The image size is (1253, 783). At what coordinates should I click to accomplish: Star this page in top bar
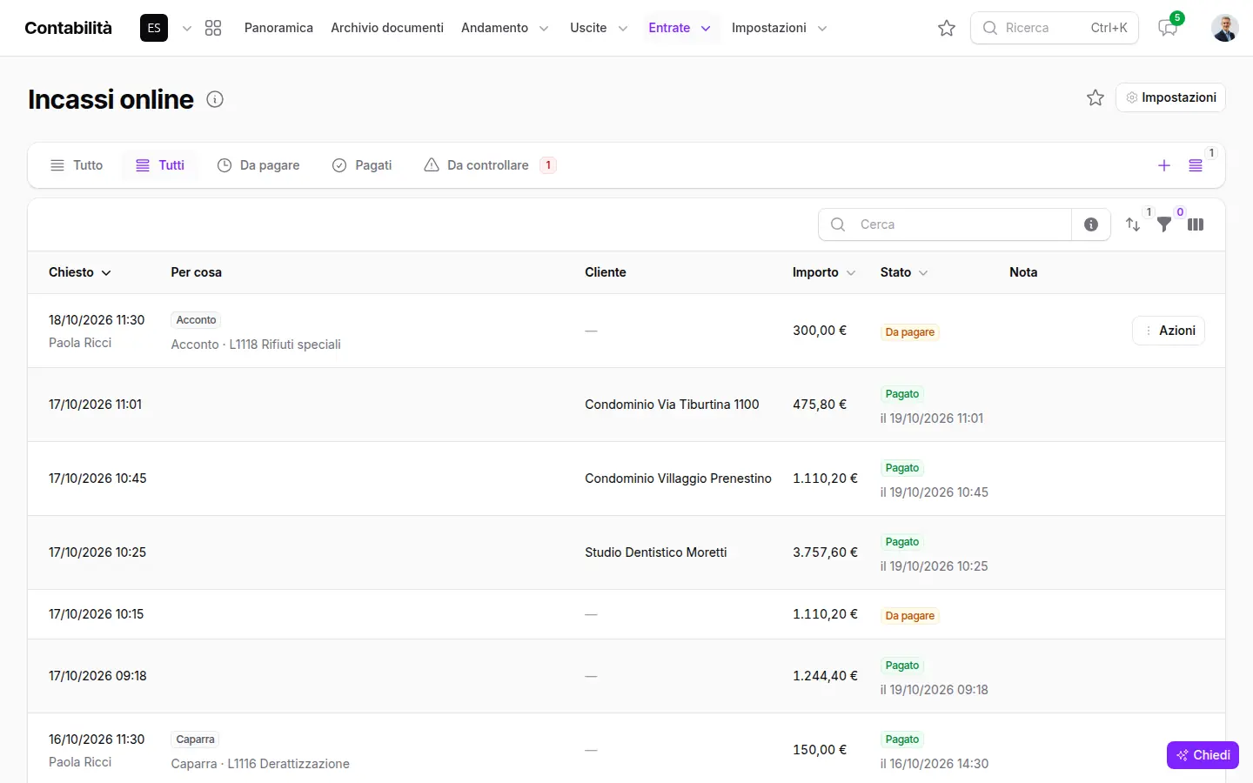(947, 28)
